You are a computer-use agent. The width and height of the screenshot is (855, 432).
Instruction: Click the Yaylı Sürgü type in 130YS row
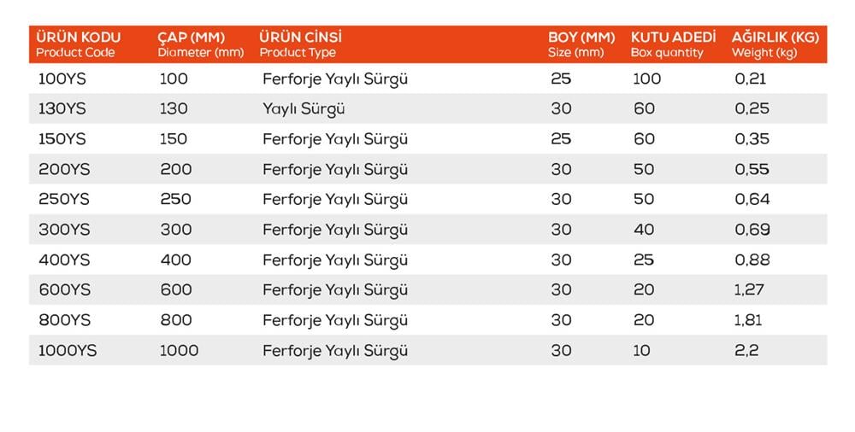(304, 109)
